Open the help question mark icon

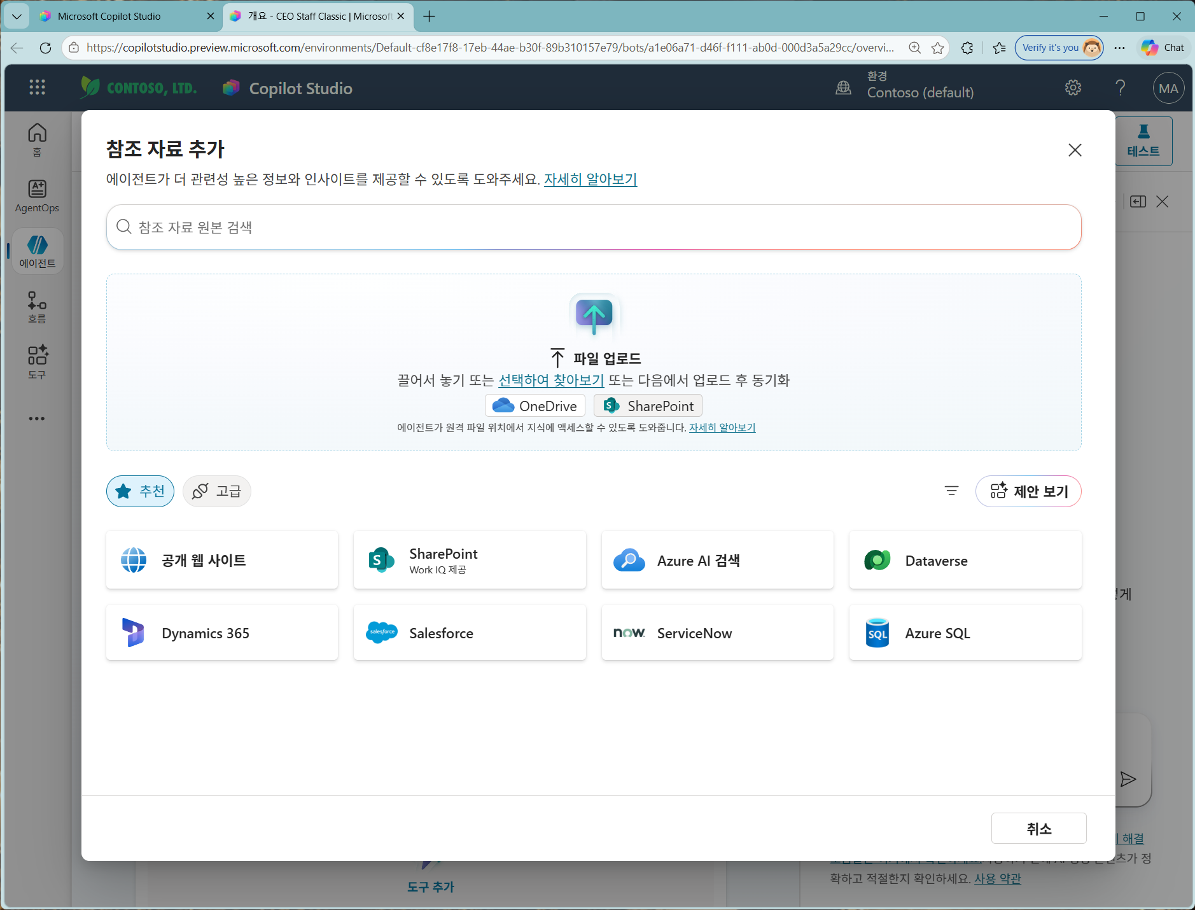click(1121, 88)
